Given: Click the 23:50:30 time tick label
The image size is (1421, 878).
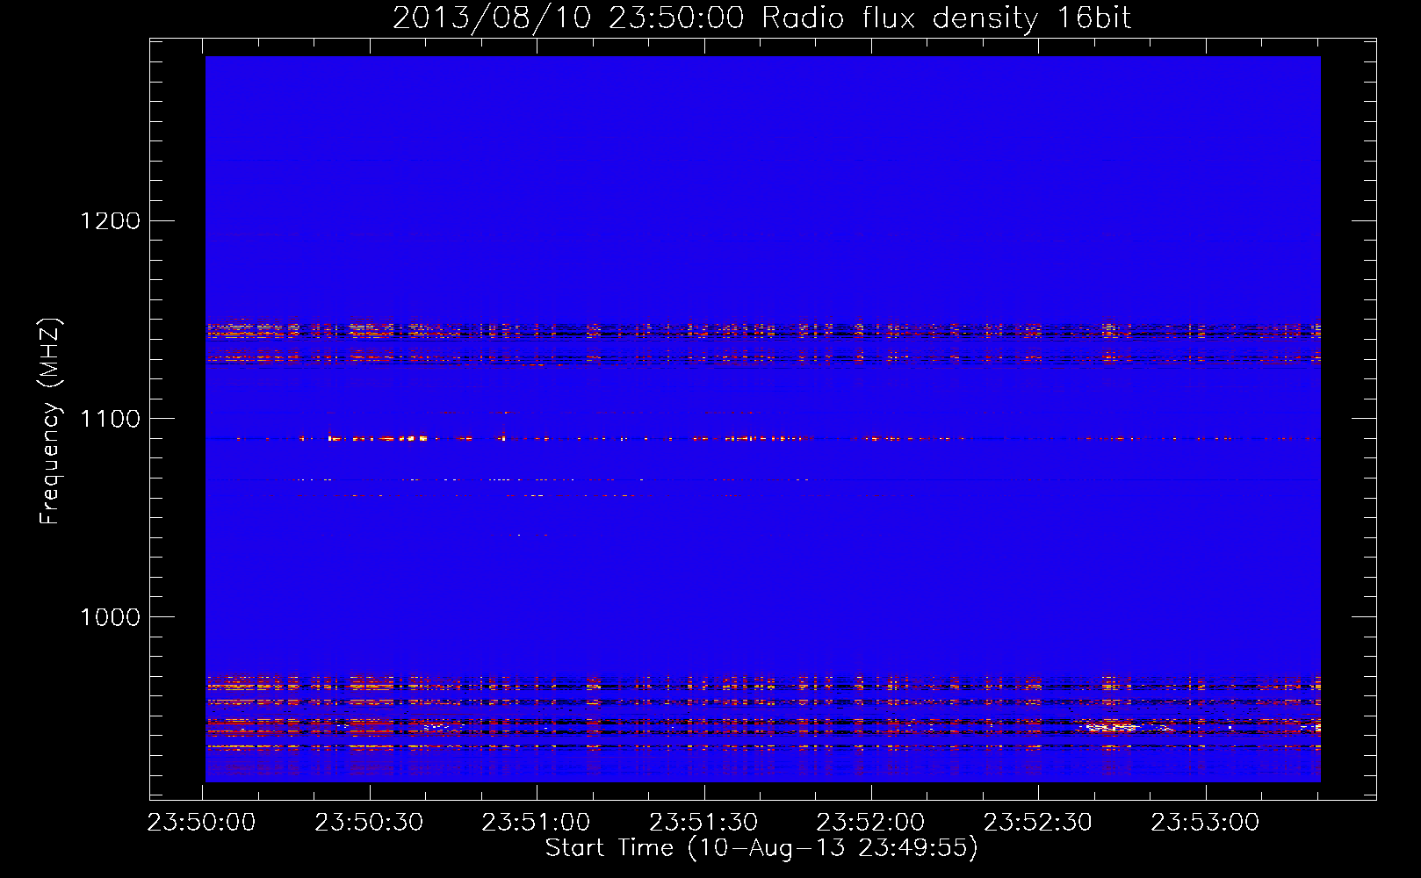Looking at the screenshot, I should [x=369, y=823].
